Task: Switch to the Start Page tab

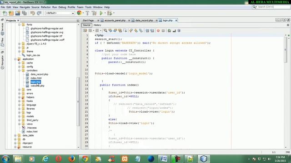Action: click(88, 20)
